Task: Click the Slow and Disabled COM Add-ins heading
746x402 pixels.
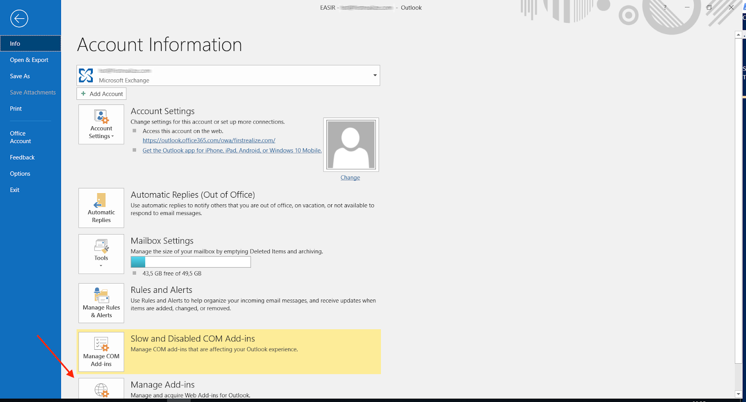Action: click(x=193, y=339)
